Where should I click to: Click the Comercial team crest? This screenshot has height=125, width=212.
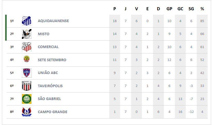click(27, 47)
